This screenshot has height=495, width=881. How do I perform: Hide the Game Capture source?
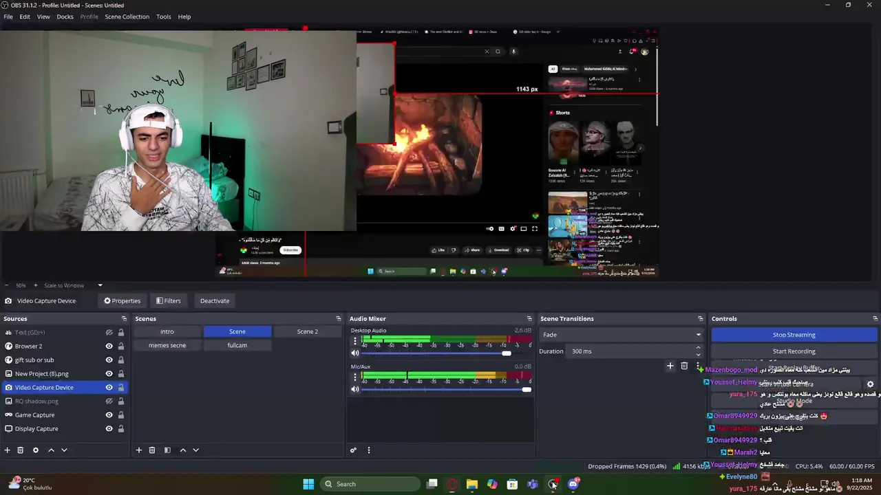[x=109, y=415]
